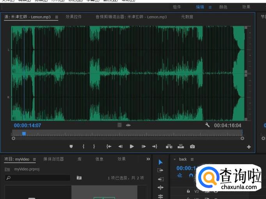Screen dimensions: 266x199
Task: Open source monitor settings wrench
Action: point(207,125)
